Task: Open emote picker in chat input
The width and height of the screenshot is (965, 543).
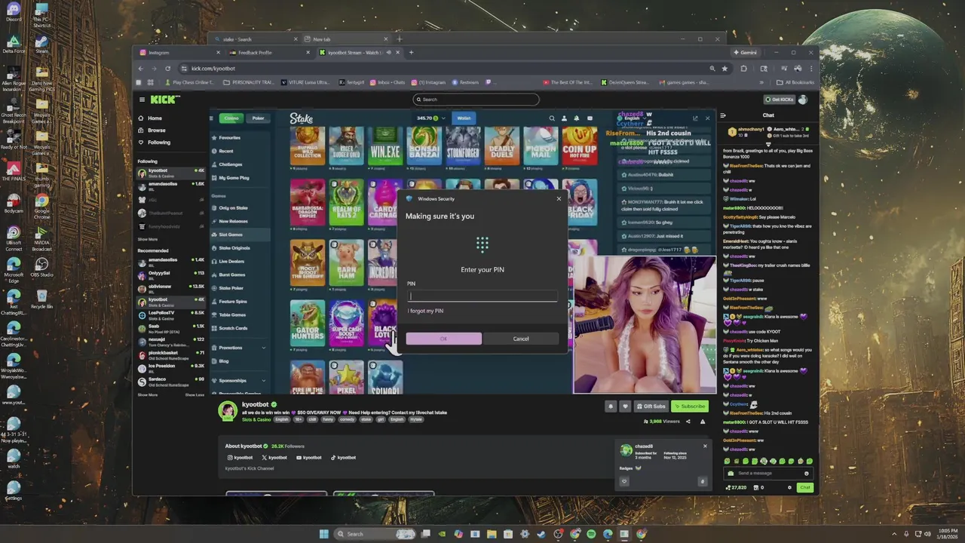Action: pos(806,473)
